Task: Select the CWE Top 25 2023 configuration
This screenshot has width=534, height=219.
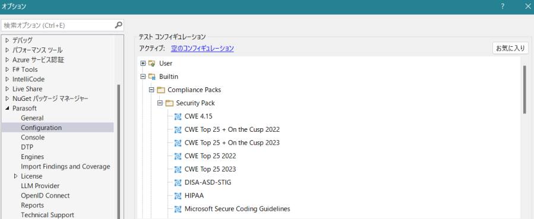Action: pyautogui.click(x=210, y=169)
